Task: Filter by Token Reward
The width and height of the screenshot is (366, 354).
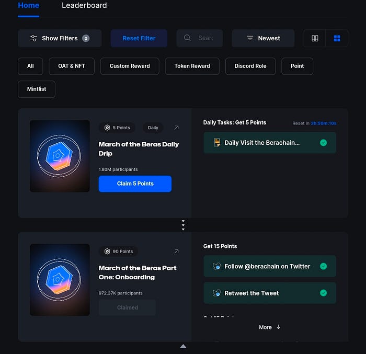Action: pos(192,66)
